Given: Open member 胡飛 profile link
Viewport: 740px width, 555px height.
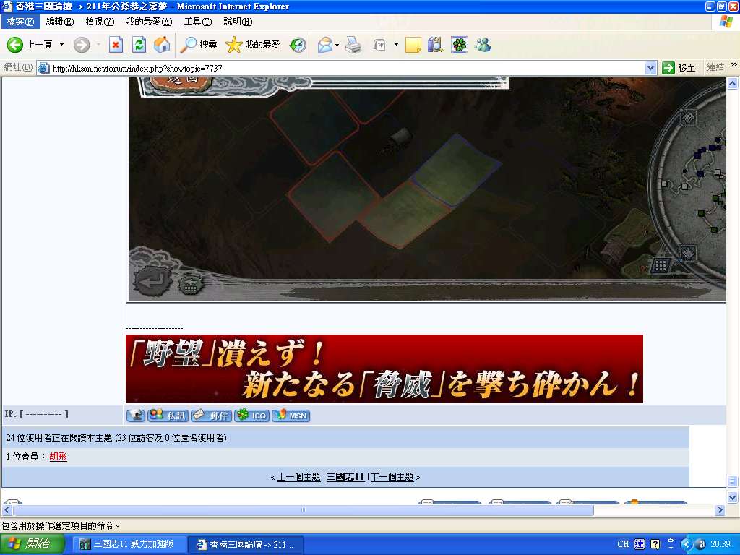Looking at the screenshot, I should (58, 457).
